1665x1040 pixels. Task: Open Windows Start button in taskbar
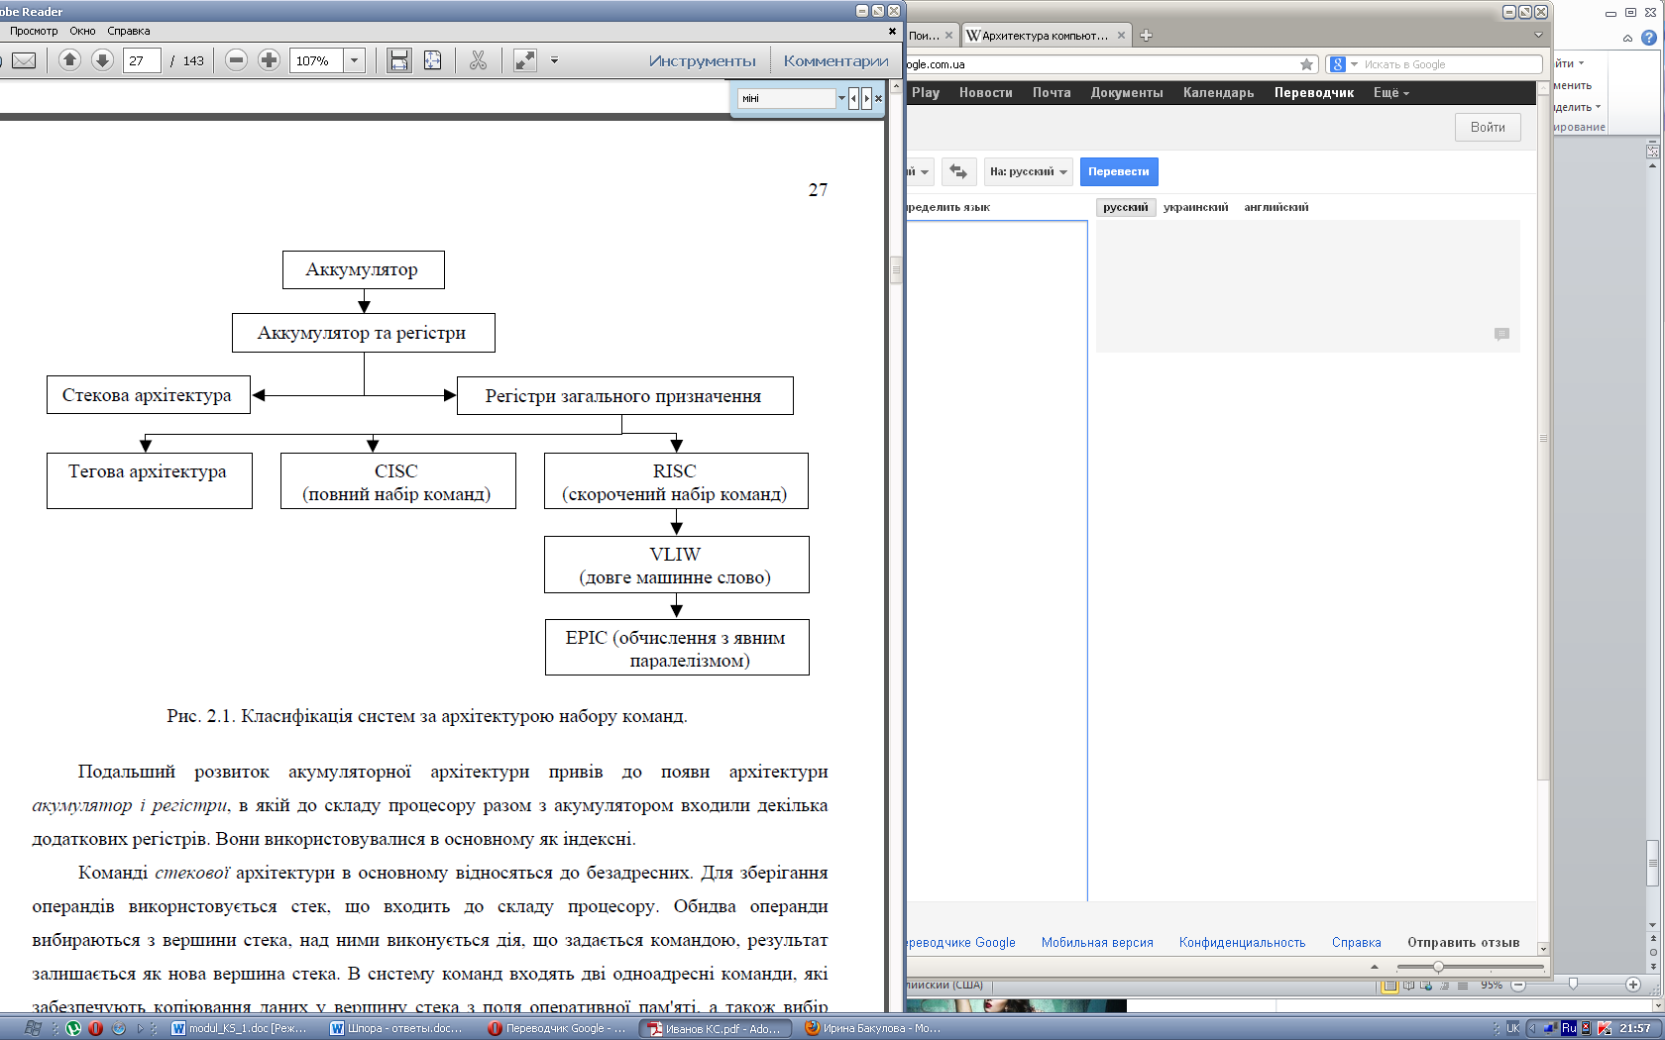click(34, 1028)
